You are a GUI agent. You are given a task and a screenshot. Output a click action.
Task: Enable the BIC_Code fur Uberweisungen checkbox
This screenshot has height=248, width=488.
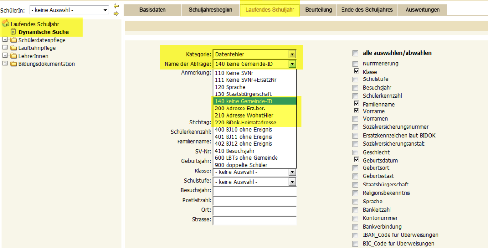(355, 244)
